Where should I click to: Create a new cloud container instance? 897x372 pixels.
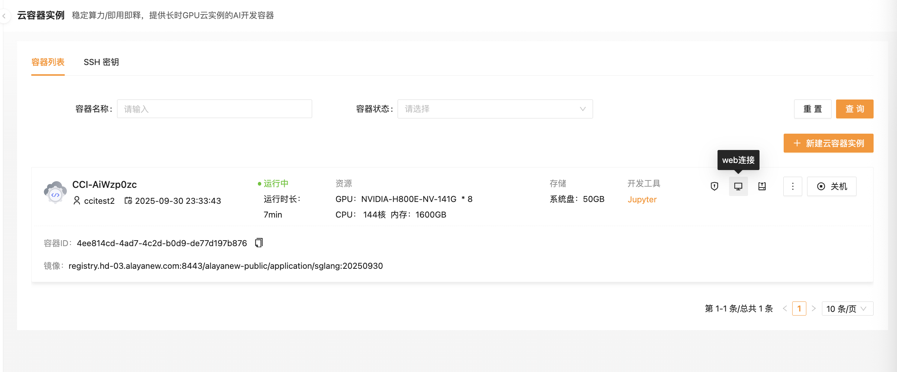(x=828, y=143)
